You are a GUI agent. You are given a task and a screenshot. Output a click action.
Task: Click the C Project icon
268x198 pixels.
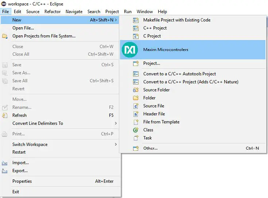[136, 36]
